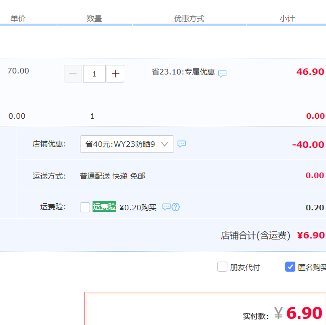Click the 运送方式 label
This screenshot has height=325, width=326.
(49, 176)
